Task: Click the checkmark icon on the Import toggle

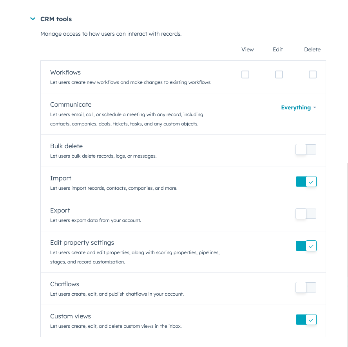Action: [x=311, y=182]
